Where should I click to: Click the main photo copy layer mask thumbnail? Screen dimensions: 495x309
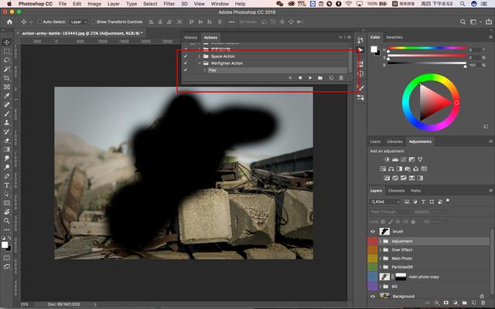tap(401, 277)
